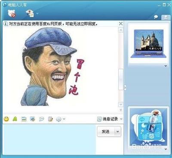
Task: Expand the contact avatar dropdown arrow
Action: pyautogui.click(x=166, y=66)
